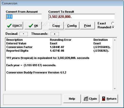Click Return with the door icon
The width and height of the screenshot is (124, 108).
(109, 99)
